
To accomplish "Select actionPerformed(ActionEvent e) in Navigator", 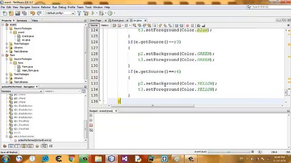I will click(x=35, y=140).
